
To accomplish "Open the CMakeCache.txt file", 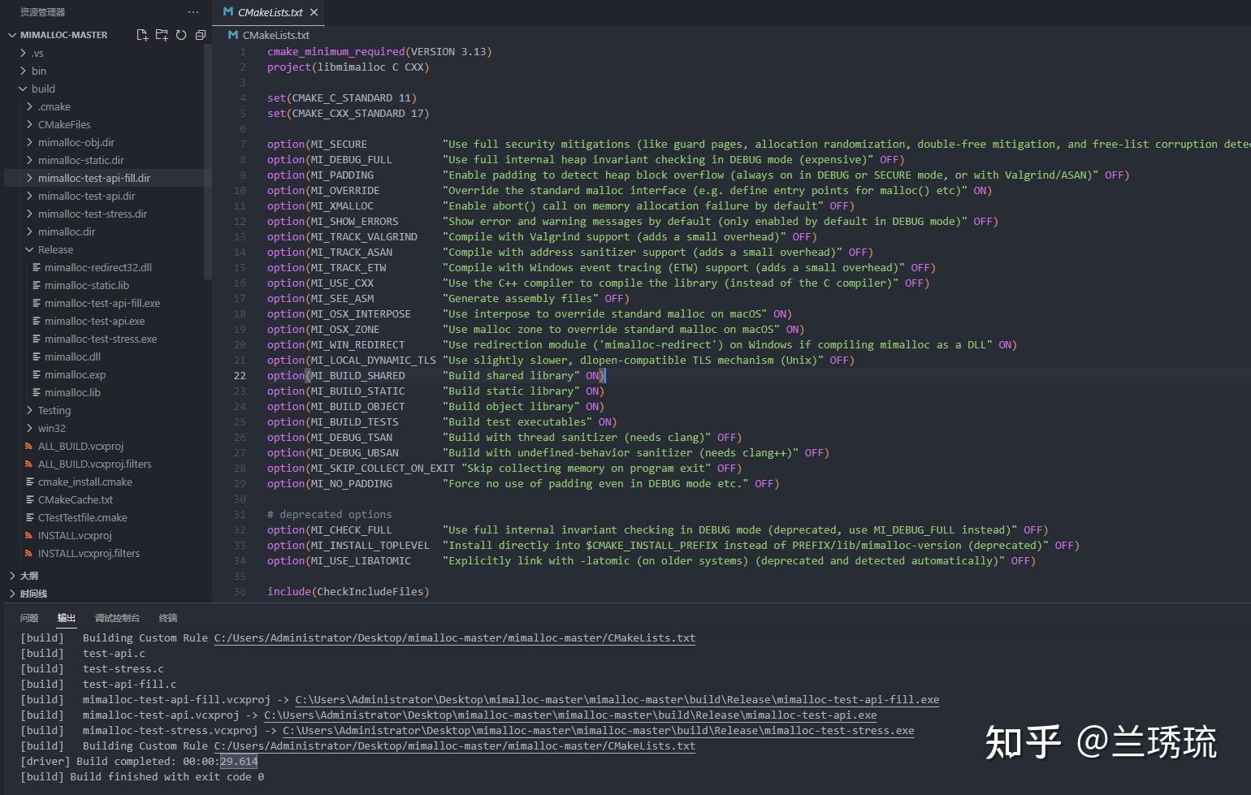I will tap(75, 499).
